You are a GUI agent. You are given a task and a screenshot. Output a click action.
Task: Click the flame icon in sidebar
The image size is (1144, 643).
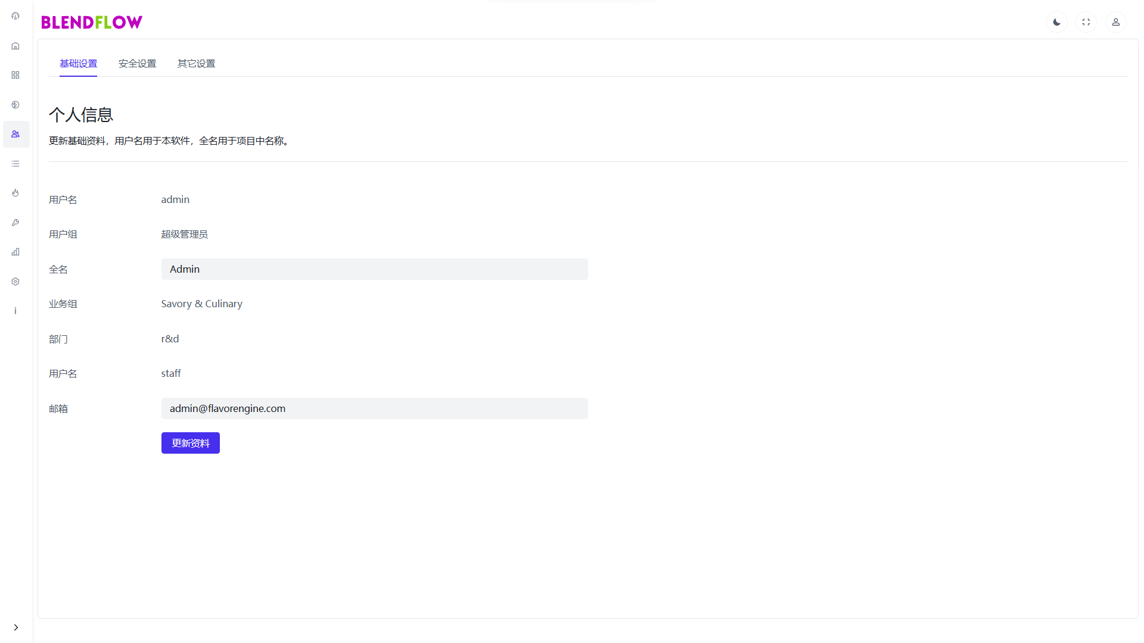click(15, 193)
